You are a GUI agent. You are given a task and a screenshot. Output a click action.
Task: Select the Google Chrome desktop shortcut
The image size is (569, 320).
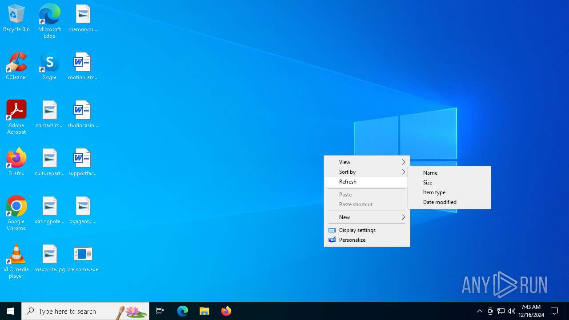16,213
